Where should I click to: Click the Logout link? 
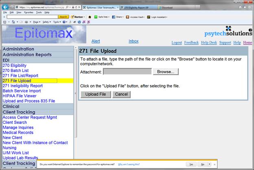[177, 43]
